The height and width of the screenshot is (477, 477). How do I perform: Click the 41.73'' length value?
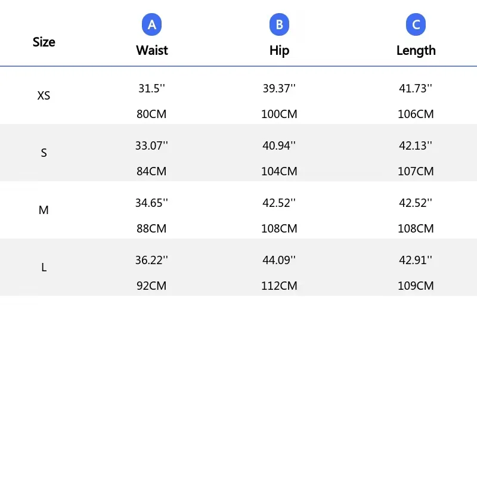tap(416, 88)
